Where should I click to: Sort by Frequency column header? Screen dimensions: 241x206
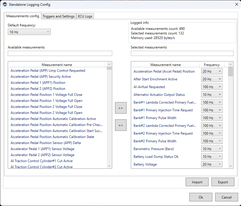pos(212,65)
